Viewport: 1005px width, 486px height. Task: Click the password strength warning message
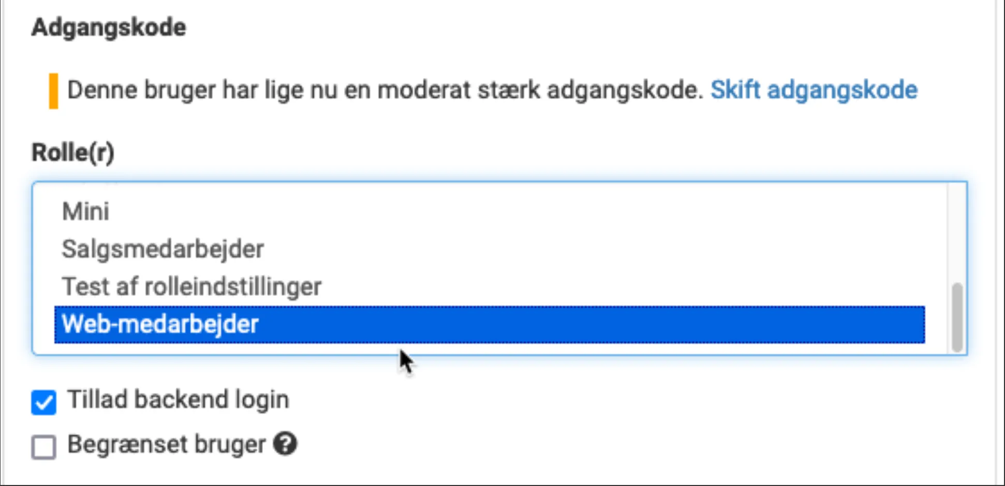pos(386,89)
